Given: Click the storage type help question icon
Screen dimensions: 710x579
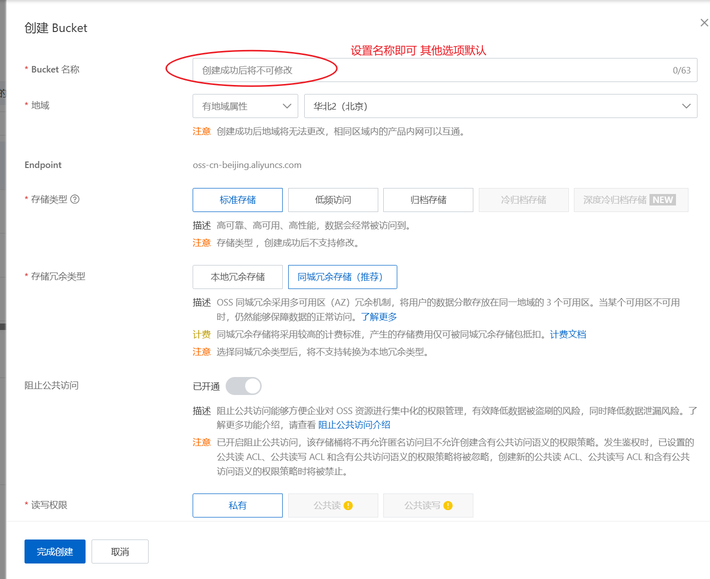Looking at the screenshot, I should pos(75,199).
